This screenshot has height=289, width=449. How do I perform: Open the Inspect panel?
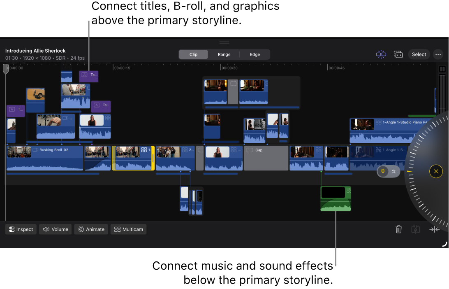(x=20, y=229)
